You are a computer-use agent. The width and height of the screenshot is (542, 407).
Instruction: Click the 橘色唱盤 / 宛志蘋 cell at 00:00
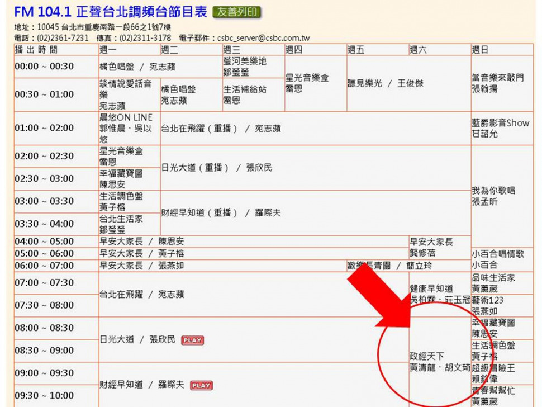(x=160, y=67)
